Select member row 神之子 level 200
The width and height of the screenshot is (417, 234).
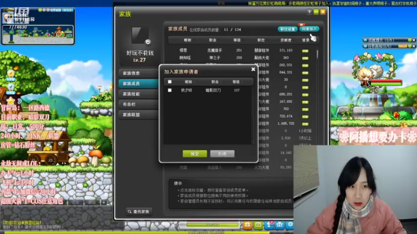(x=241, y=58)
